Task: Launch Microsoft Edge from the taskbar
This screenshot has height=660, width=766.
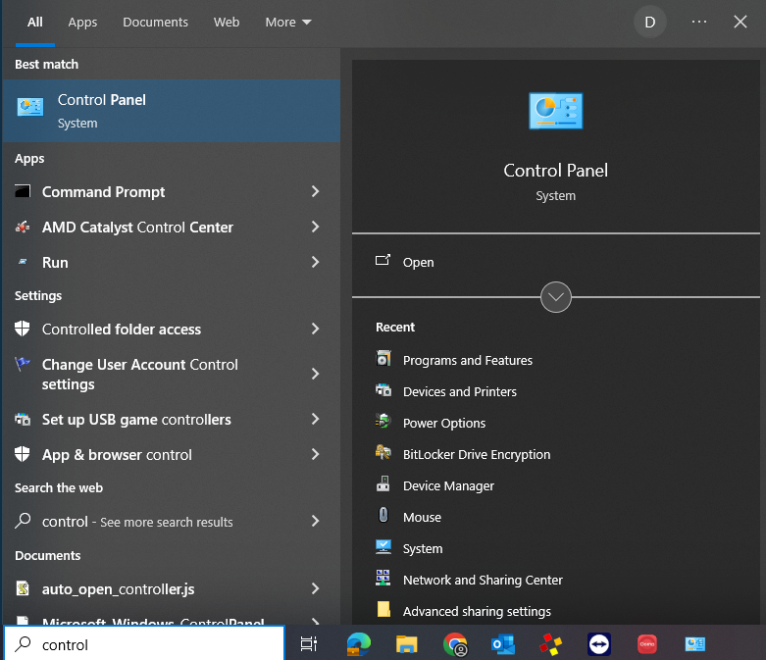Action: point(359,644)
